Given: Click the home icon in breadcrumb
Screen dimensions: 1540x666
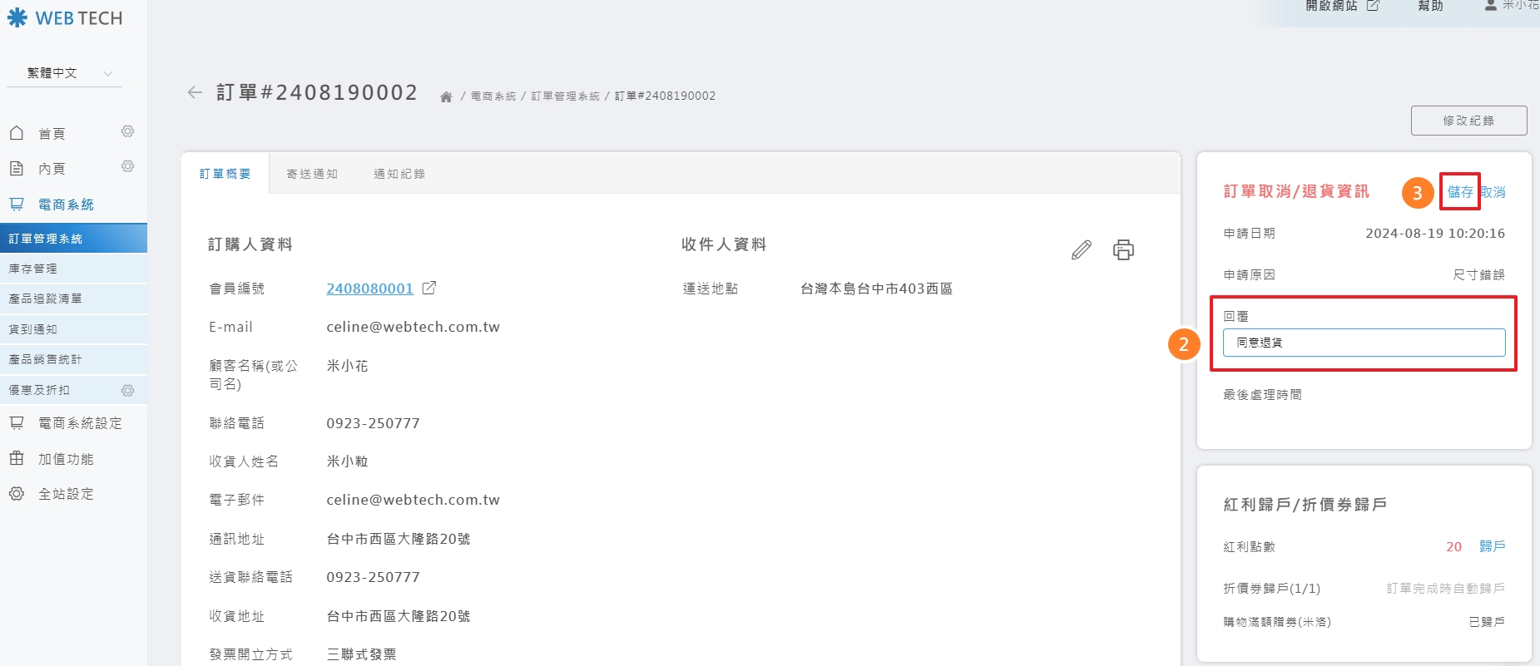Looking at the screenshot, I should click(x=446, y=97).
